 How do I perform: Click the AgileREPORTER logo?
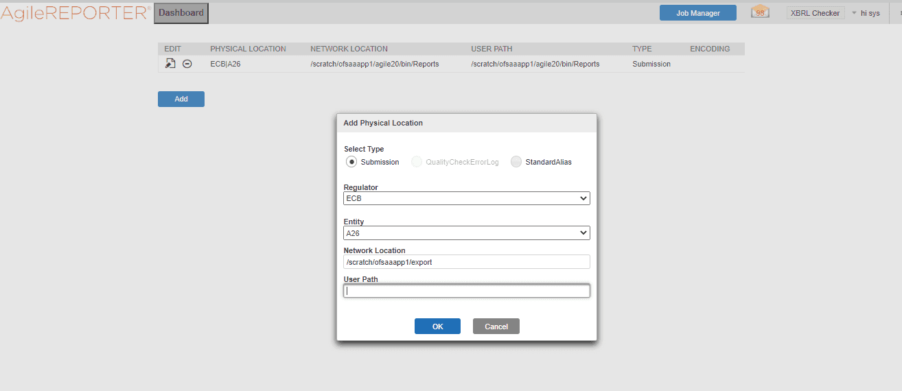(76, 12)
